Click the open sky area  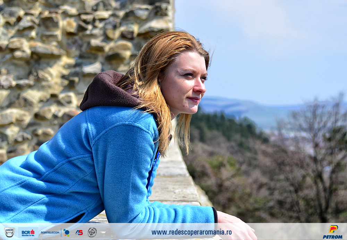pos(271,42)
